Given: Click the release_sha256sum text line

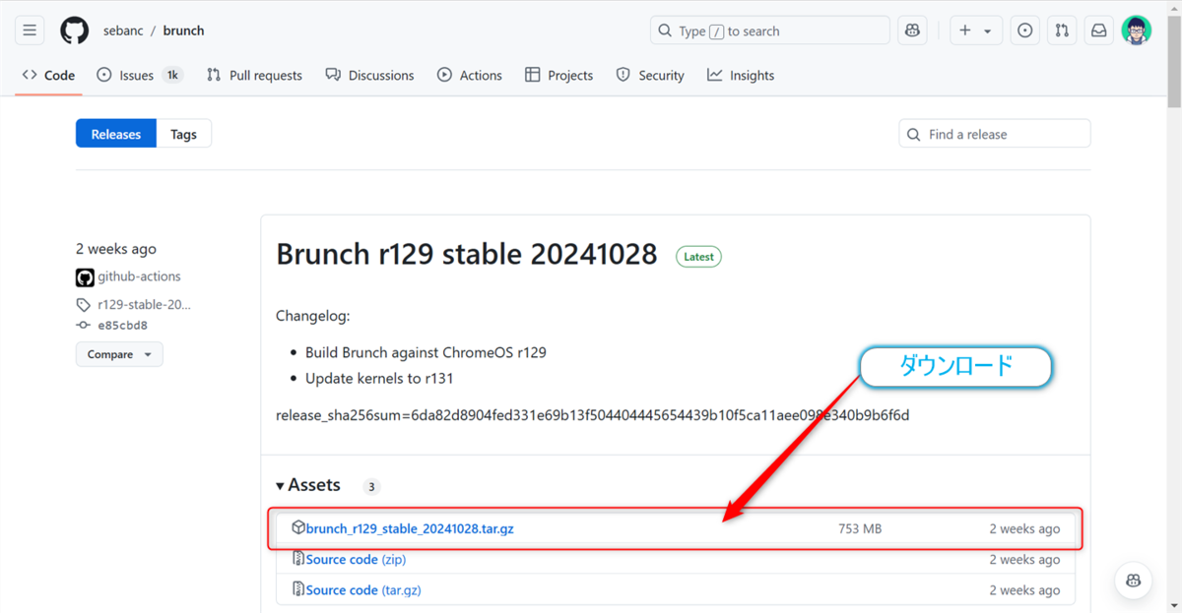Looking at the screenshot, I should click(592, 415).
